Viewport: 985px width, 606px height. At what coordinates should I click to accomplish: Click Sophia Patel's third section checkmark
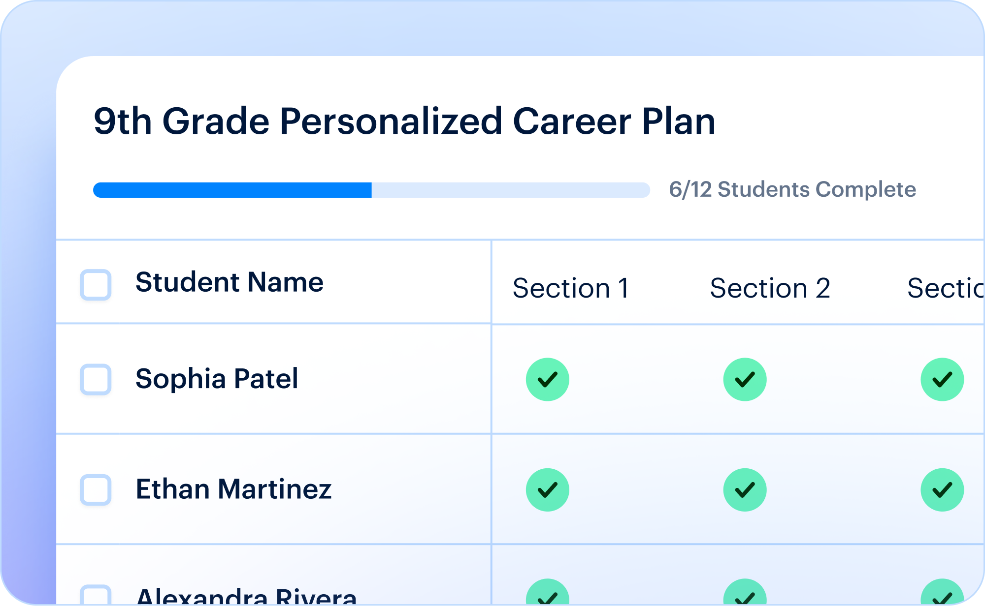942,379
